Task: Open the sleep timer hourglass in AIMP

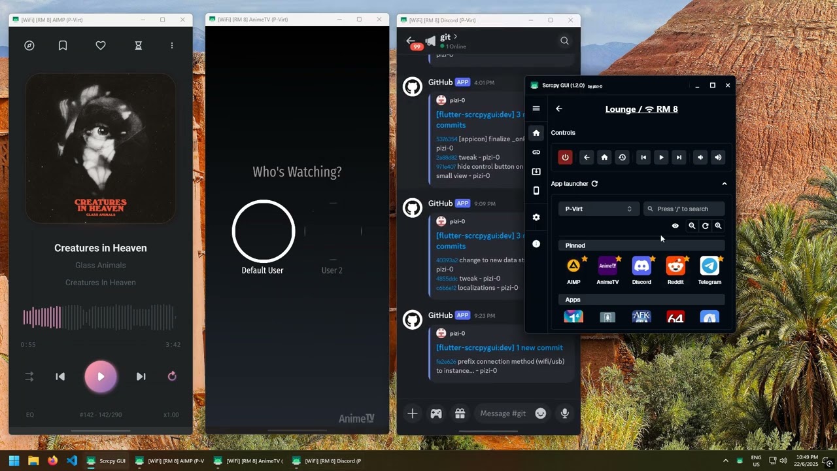Action: click(138, 46)
